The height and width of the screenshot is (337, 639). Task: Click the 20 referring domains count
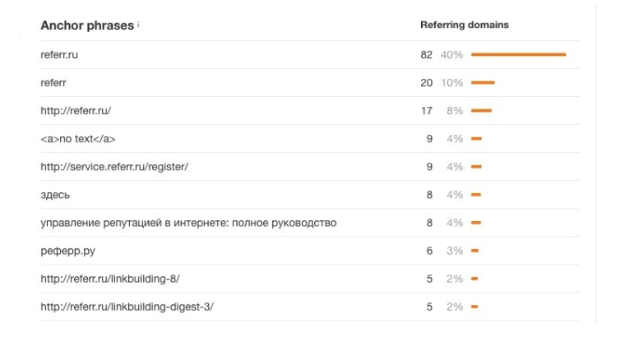(x=426, y=83)
